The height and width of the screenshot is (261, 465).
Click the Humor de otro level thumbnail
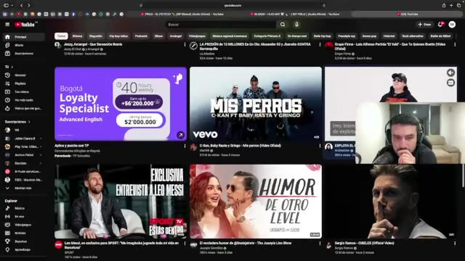click(255, 202)
